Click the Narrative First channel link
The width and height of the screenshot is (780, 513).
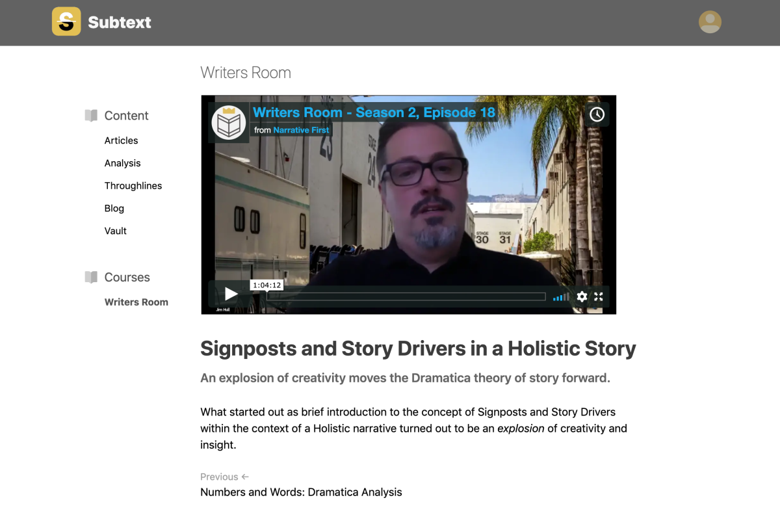click(301, 130)
